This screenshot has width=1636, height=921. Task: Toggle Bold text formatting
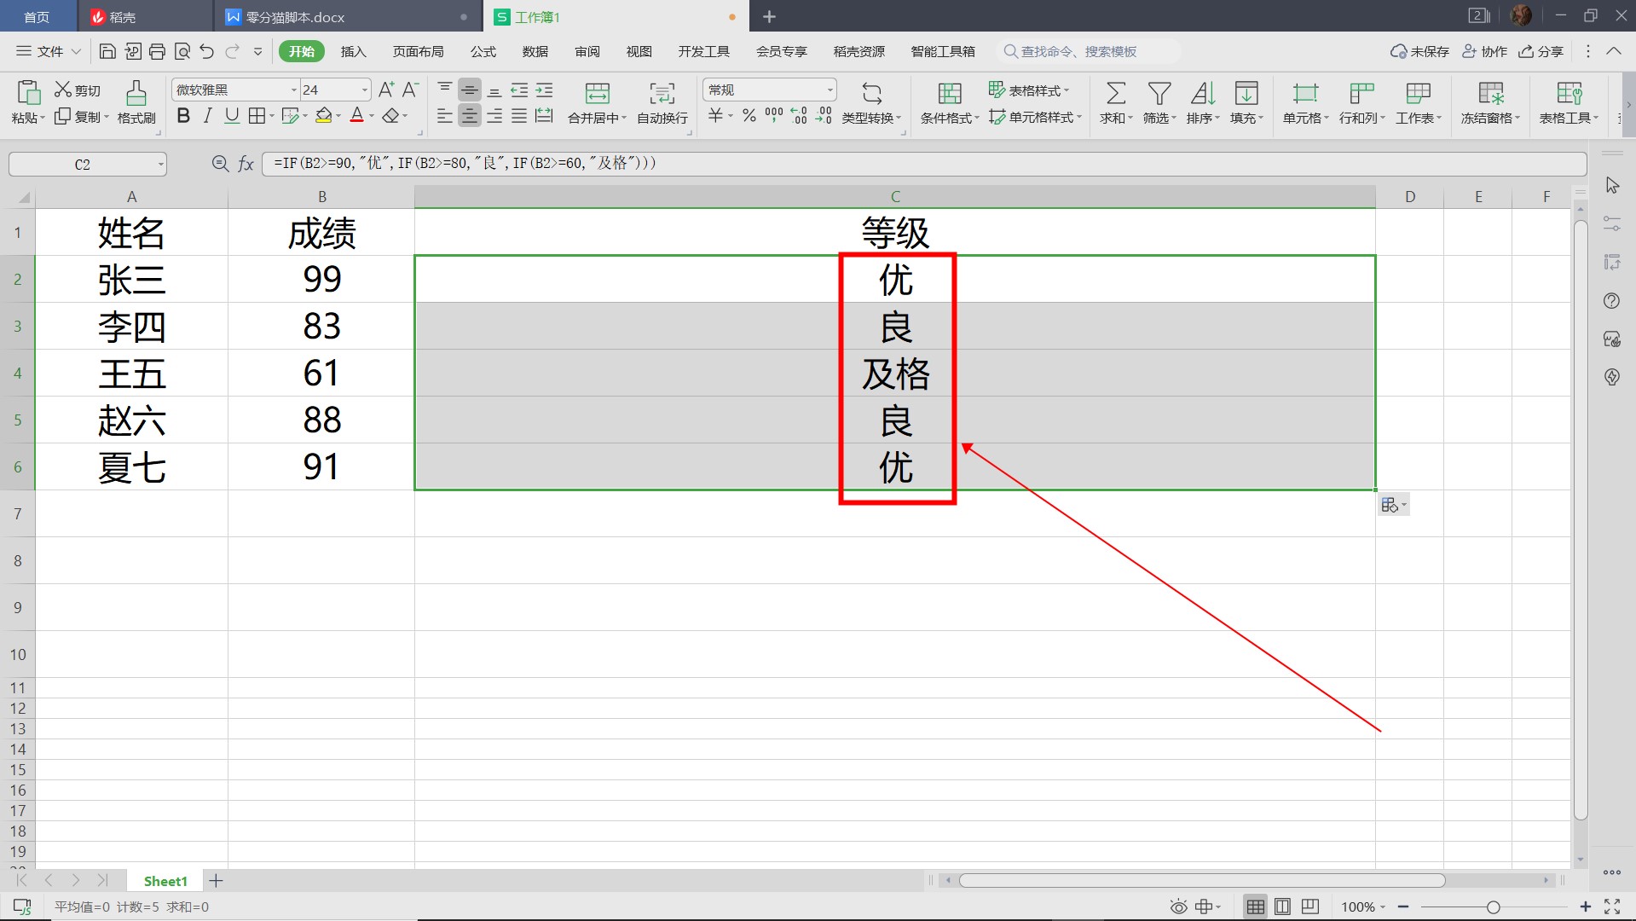click(x=182, y=116)
